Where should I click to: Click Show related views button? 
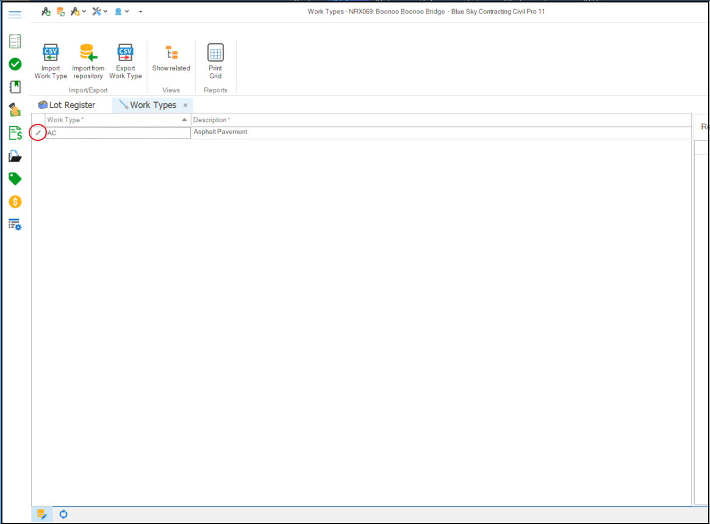tap(171, 59)
